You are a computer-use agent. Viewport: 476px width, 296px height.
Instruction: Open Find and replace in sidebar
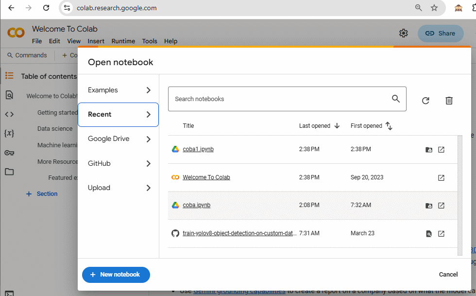tap(9, 95)
